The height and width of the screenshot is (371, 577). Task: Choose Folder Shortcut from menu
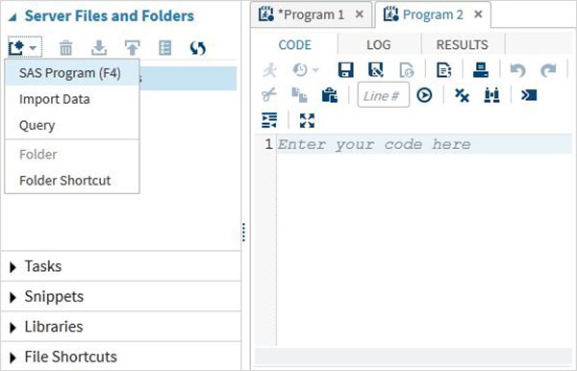click(72, 181)
